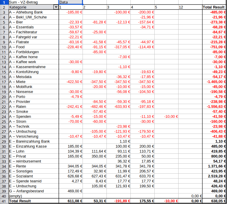227x204 pixels.
Task: Click the Data pivot field button
Action: pos(71,2)
